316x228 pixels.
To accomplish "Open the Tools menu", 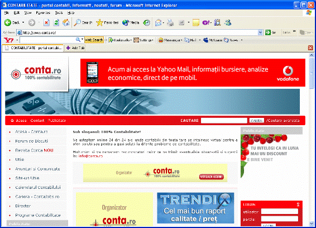I will click(x=59, y=13).
